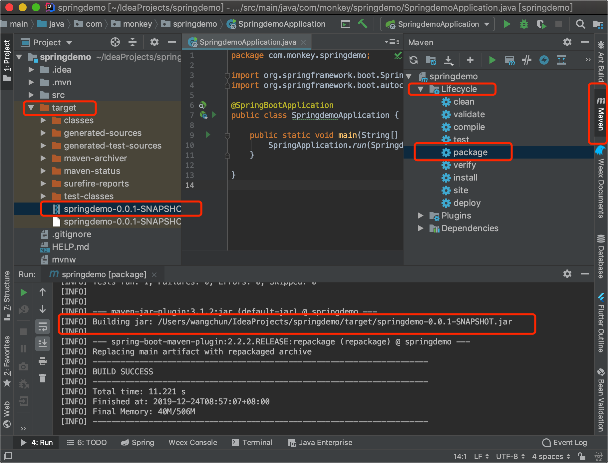Expand the Maven Dependencies node
The height and width of the screenshot is (463, 608).
pyautogui.click(x=421, y=228)
